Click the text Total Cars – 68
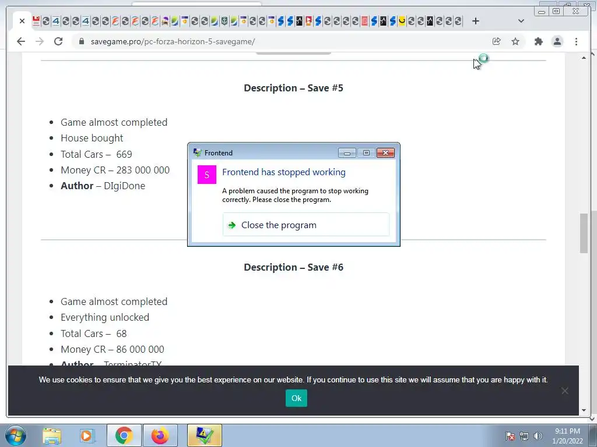Viewport: 597px width, 447px height. click(94, 334)
